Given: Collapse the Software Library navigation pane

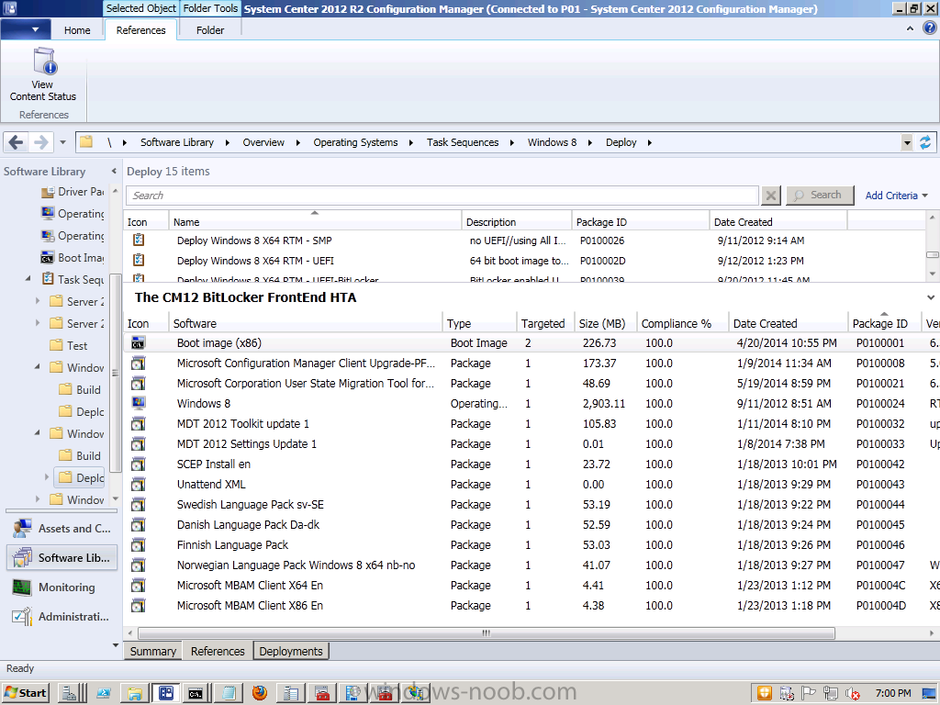Looking at the screenshot, I should coord(114,172).
